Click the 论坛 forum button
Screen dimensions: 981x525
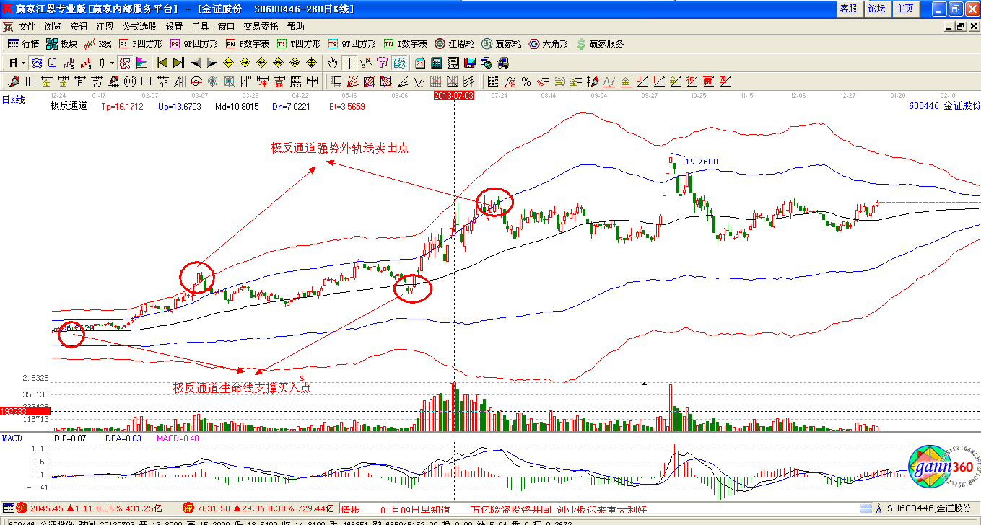point(876,9)
